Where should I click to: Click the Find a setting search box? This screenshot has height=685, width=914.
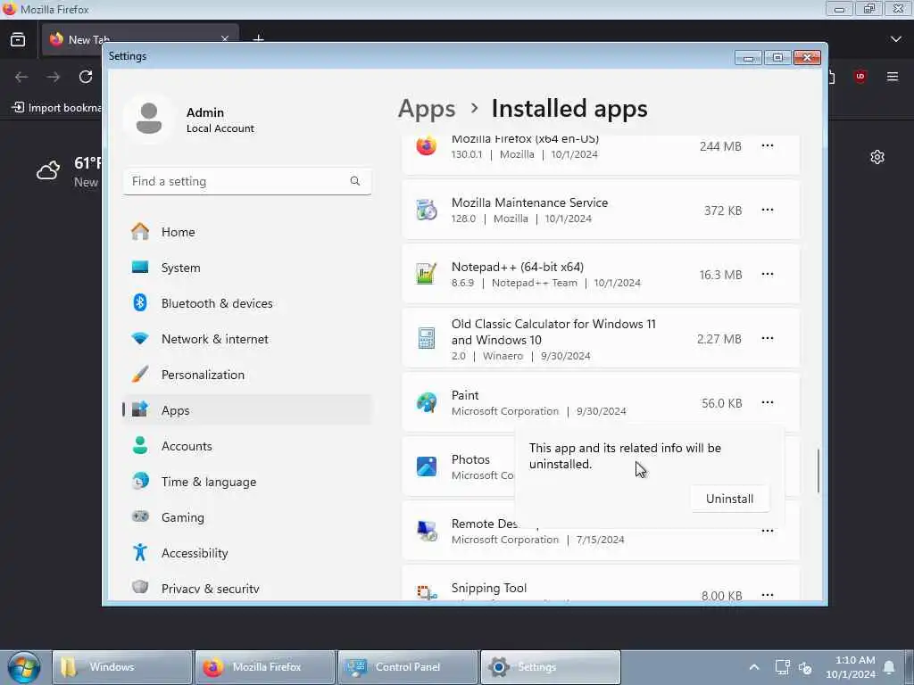pyautogui.click(x=246, y=181)
